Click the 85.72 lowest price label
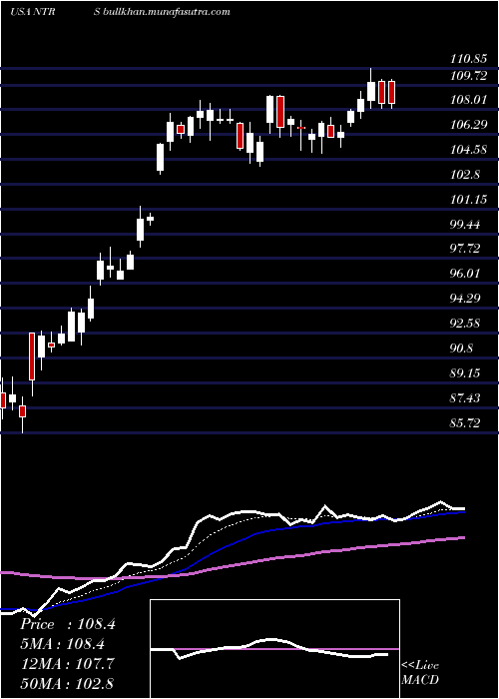 (465, 423)
